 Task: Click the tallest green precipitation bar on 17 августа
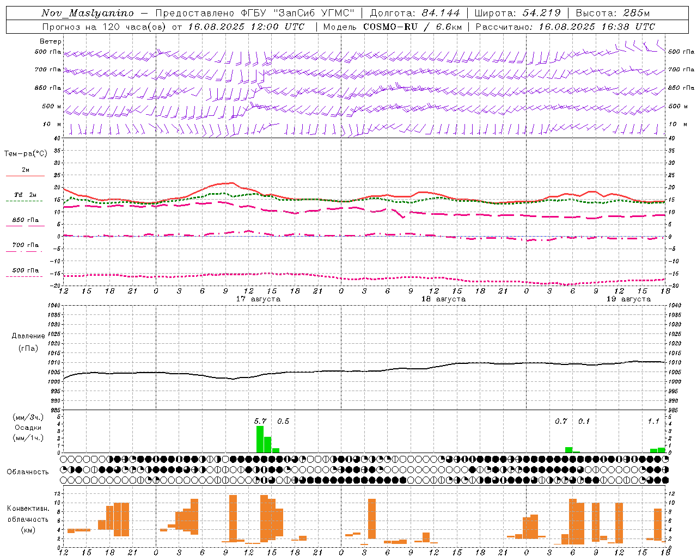[x=260, y=439]
